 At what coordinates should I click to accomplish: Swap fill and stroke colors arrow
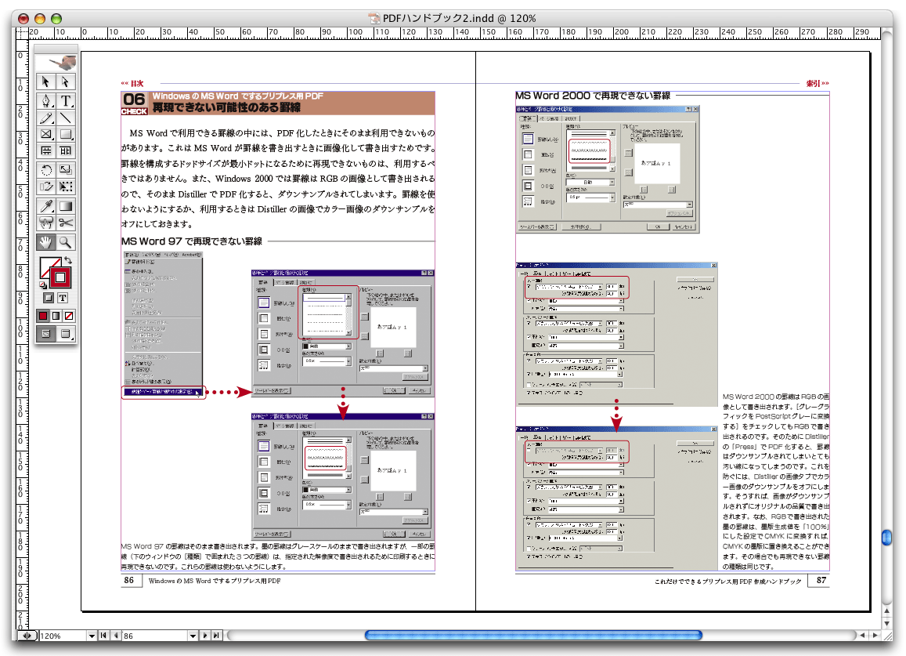tap(68, 260)
